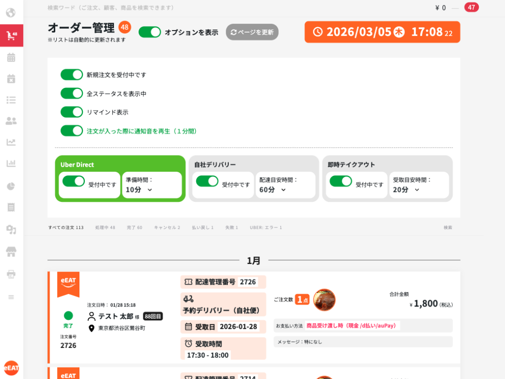Click the printer icon in the sidebar

(x=11, y=274)
